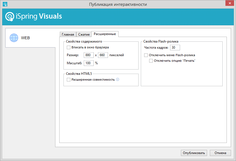Viewport: 236px width, 161px height.
Task: Click the пикселей text
Action: [117, 55]
